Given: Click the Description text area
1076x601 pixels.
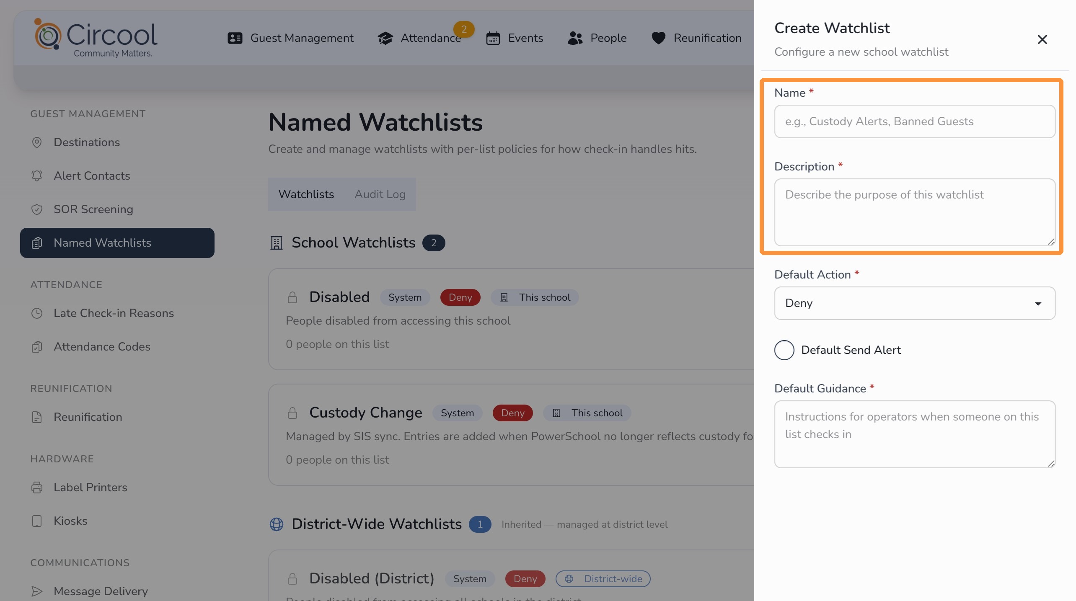Looking at the screenshot, I should point(915,212).
